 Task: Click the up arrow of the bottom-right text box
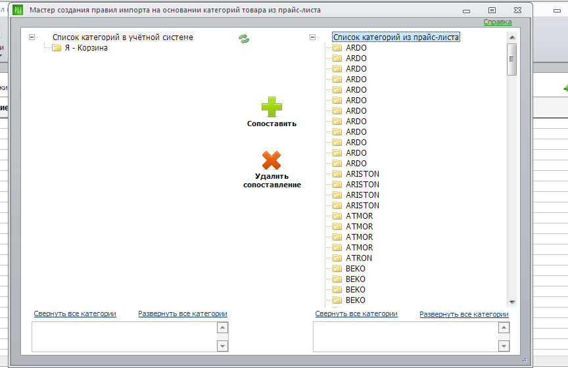pyautogui.click(x=504, y=328)
